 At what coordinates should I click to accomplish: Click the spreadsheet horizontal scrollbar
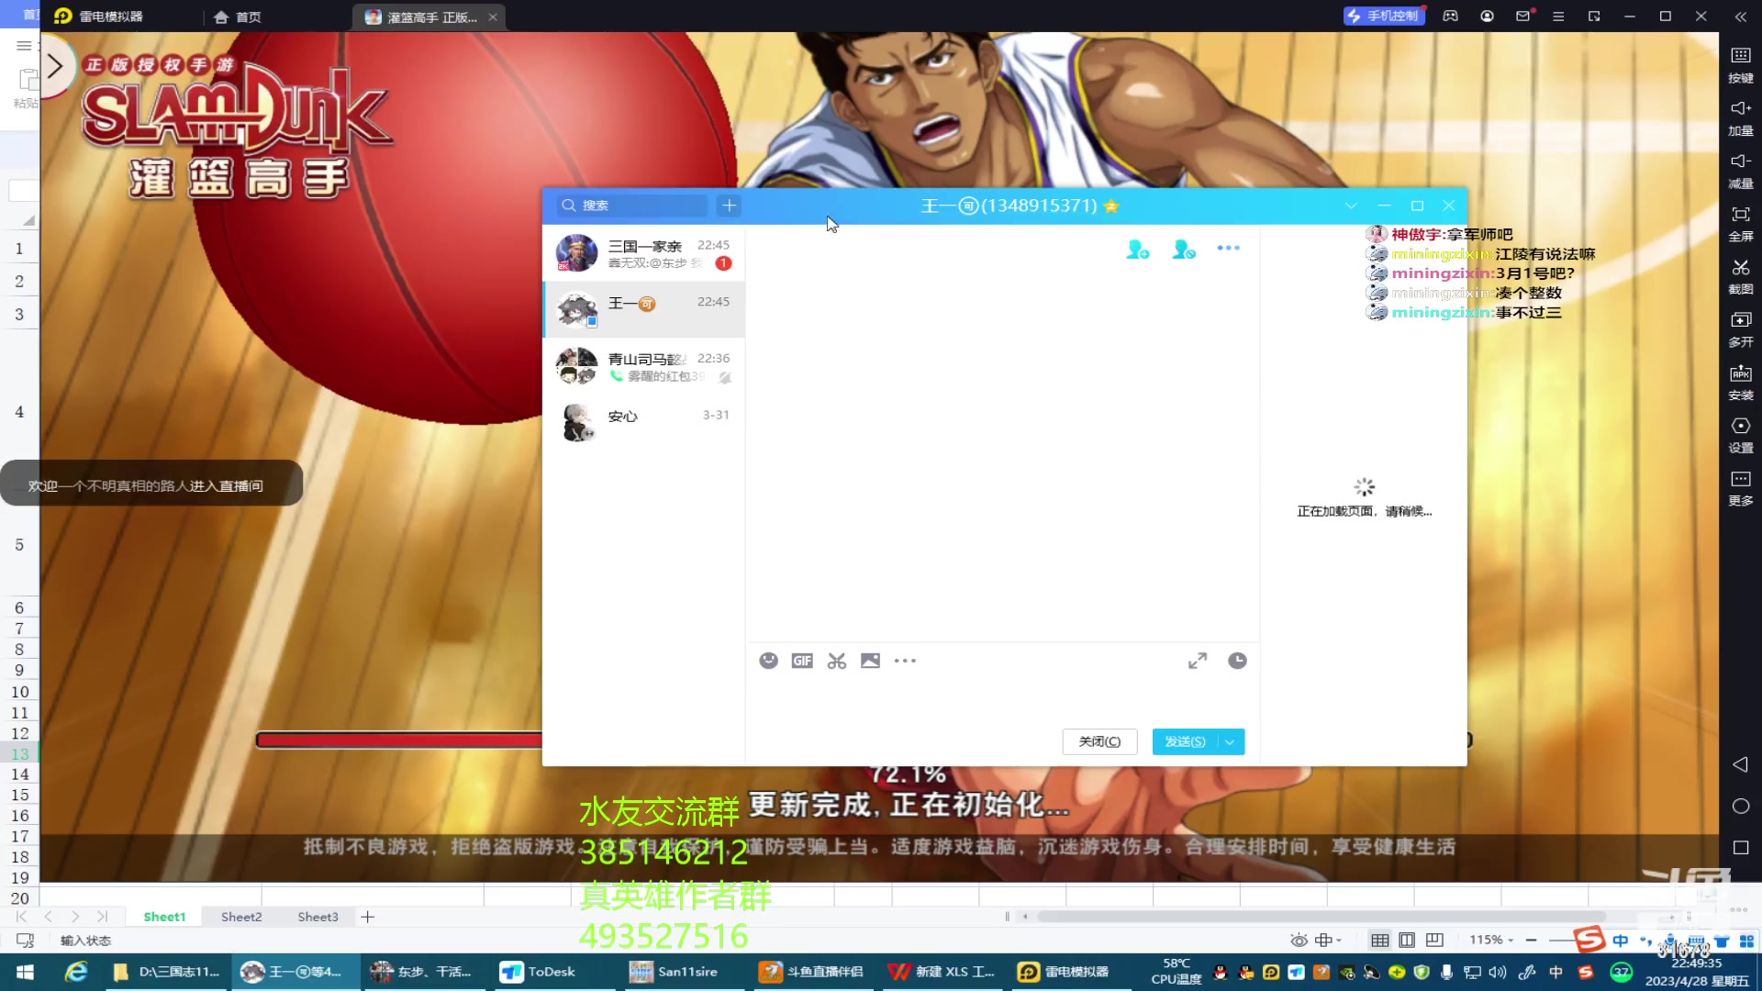tap(1321, 917)
